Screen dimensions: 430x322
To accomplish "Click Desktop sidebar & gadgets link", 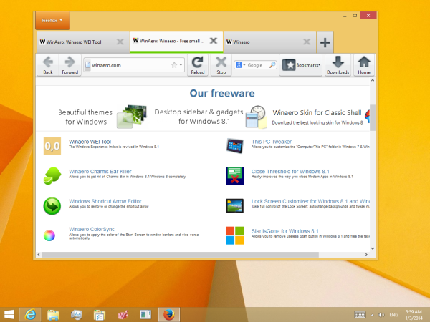I will click(199, 117).
